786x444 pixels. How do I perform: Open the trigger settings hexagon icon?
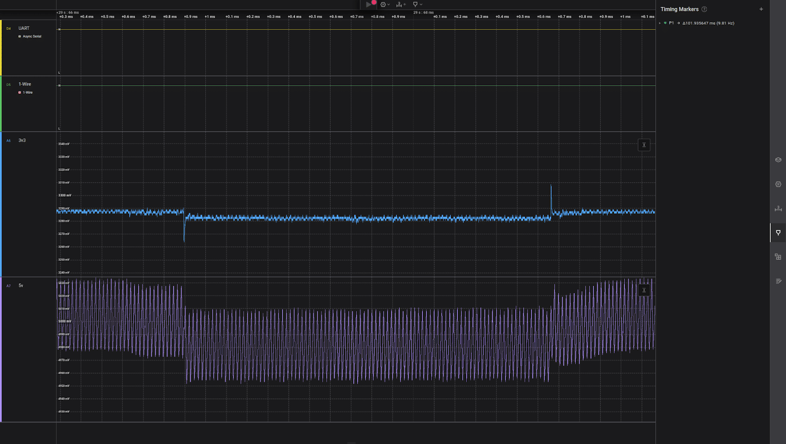(383, 4)
